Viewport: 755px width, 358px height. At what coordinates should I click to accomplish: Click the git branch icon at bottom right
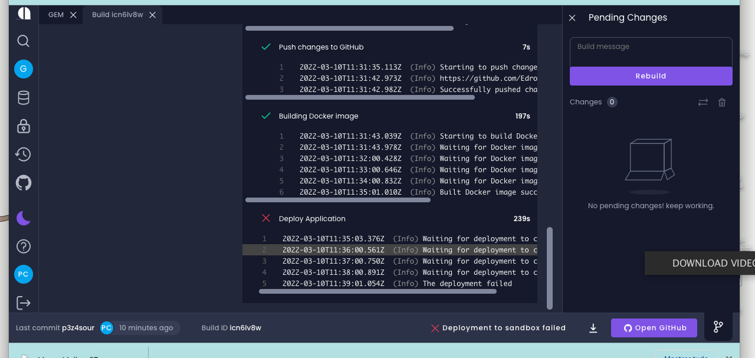[718, 326]
